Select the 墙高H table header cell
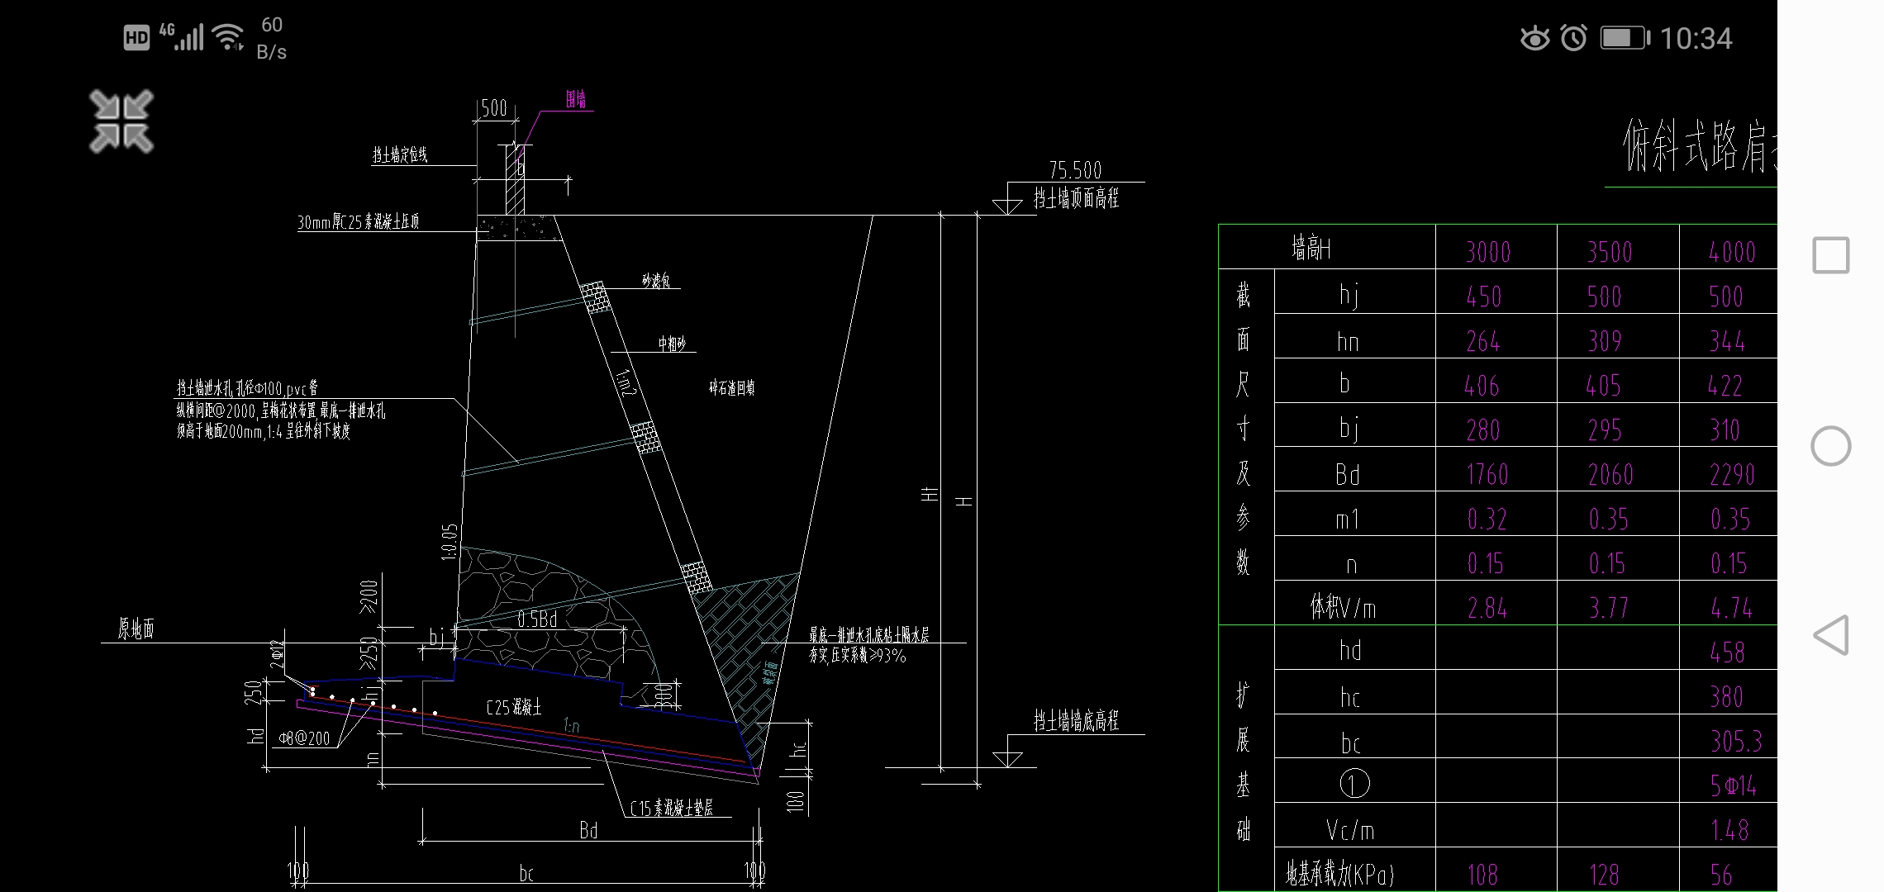Viewport: 1884px width, 892px height. coord(1327,246)
